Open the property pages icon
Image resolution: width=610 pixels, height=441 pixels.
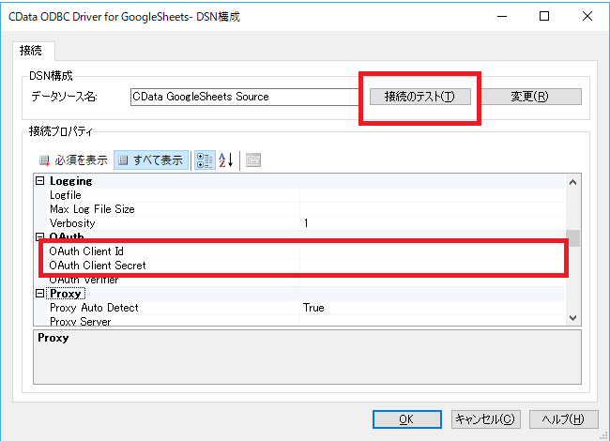253,160
